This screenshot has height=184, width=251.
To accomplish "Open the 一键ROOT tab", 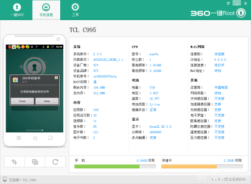I will [x=17, y=10].
